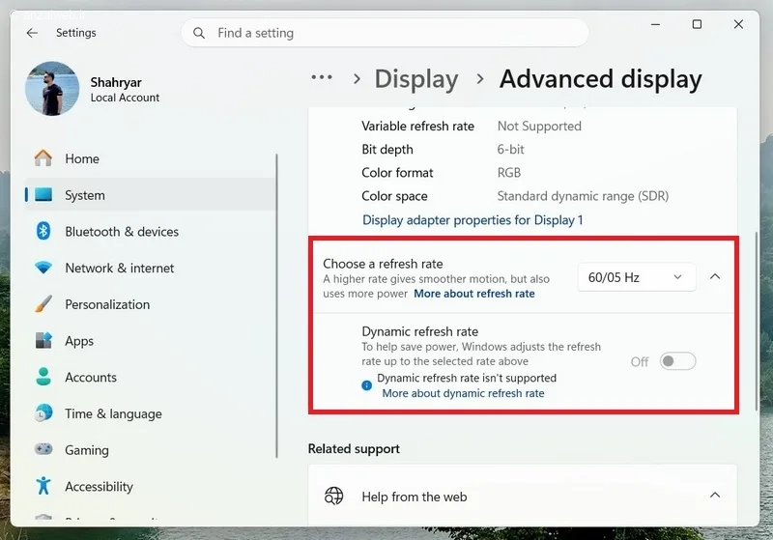The height and width of the screenshot is (540, 773).
Task: Click the Accounts person icon
Action: 43,377
